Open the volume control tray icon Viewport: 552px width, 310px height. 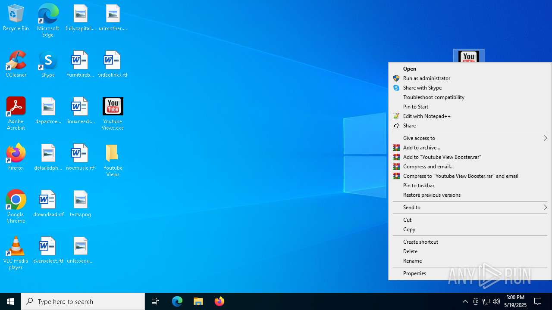[496, 301]
